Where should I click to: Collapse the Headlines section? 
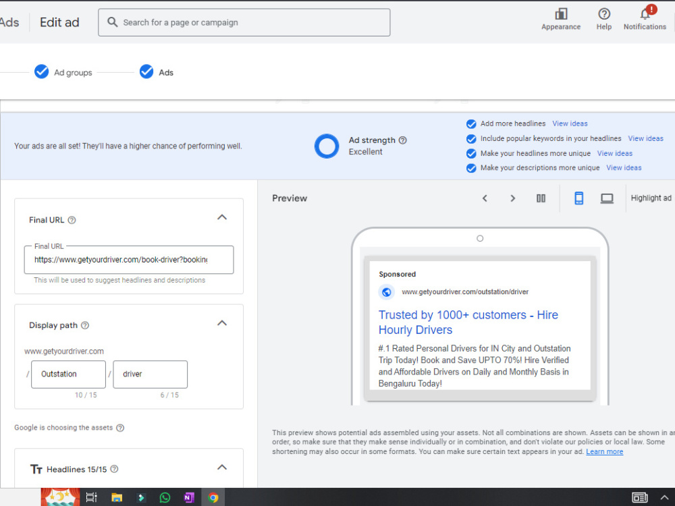(222, 468)
